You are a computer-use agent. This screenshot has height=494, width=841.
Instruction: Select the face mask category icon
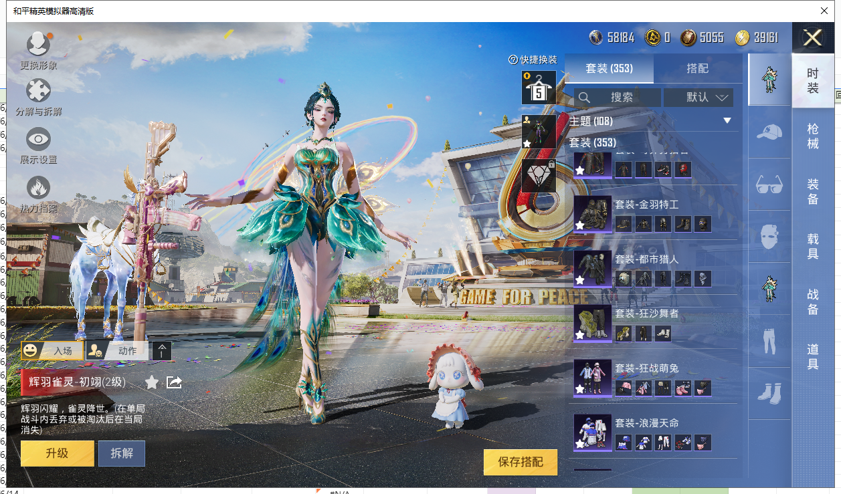point(769,236)
